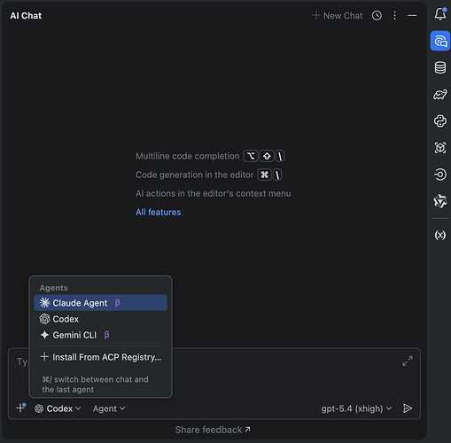The image size is (451, 443).
Task: Open the cube-in-frame sidebar icon
Action: click(440, 148)
